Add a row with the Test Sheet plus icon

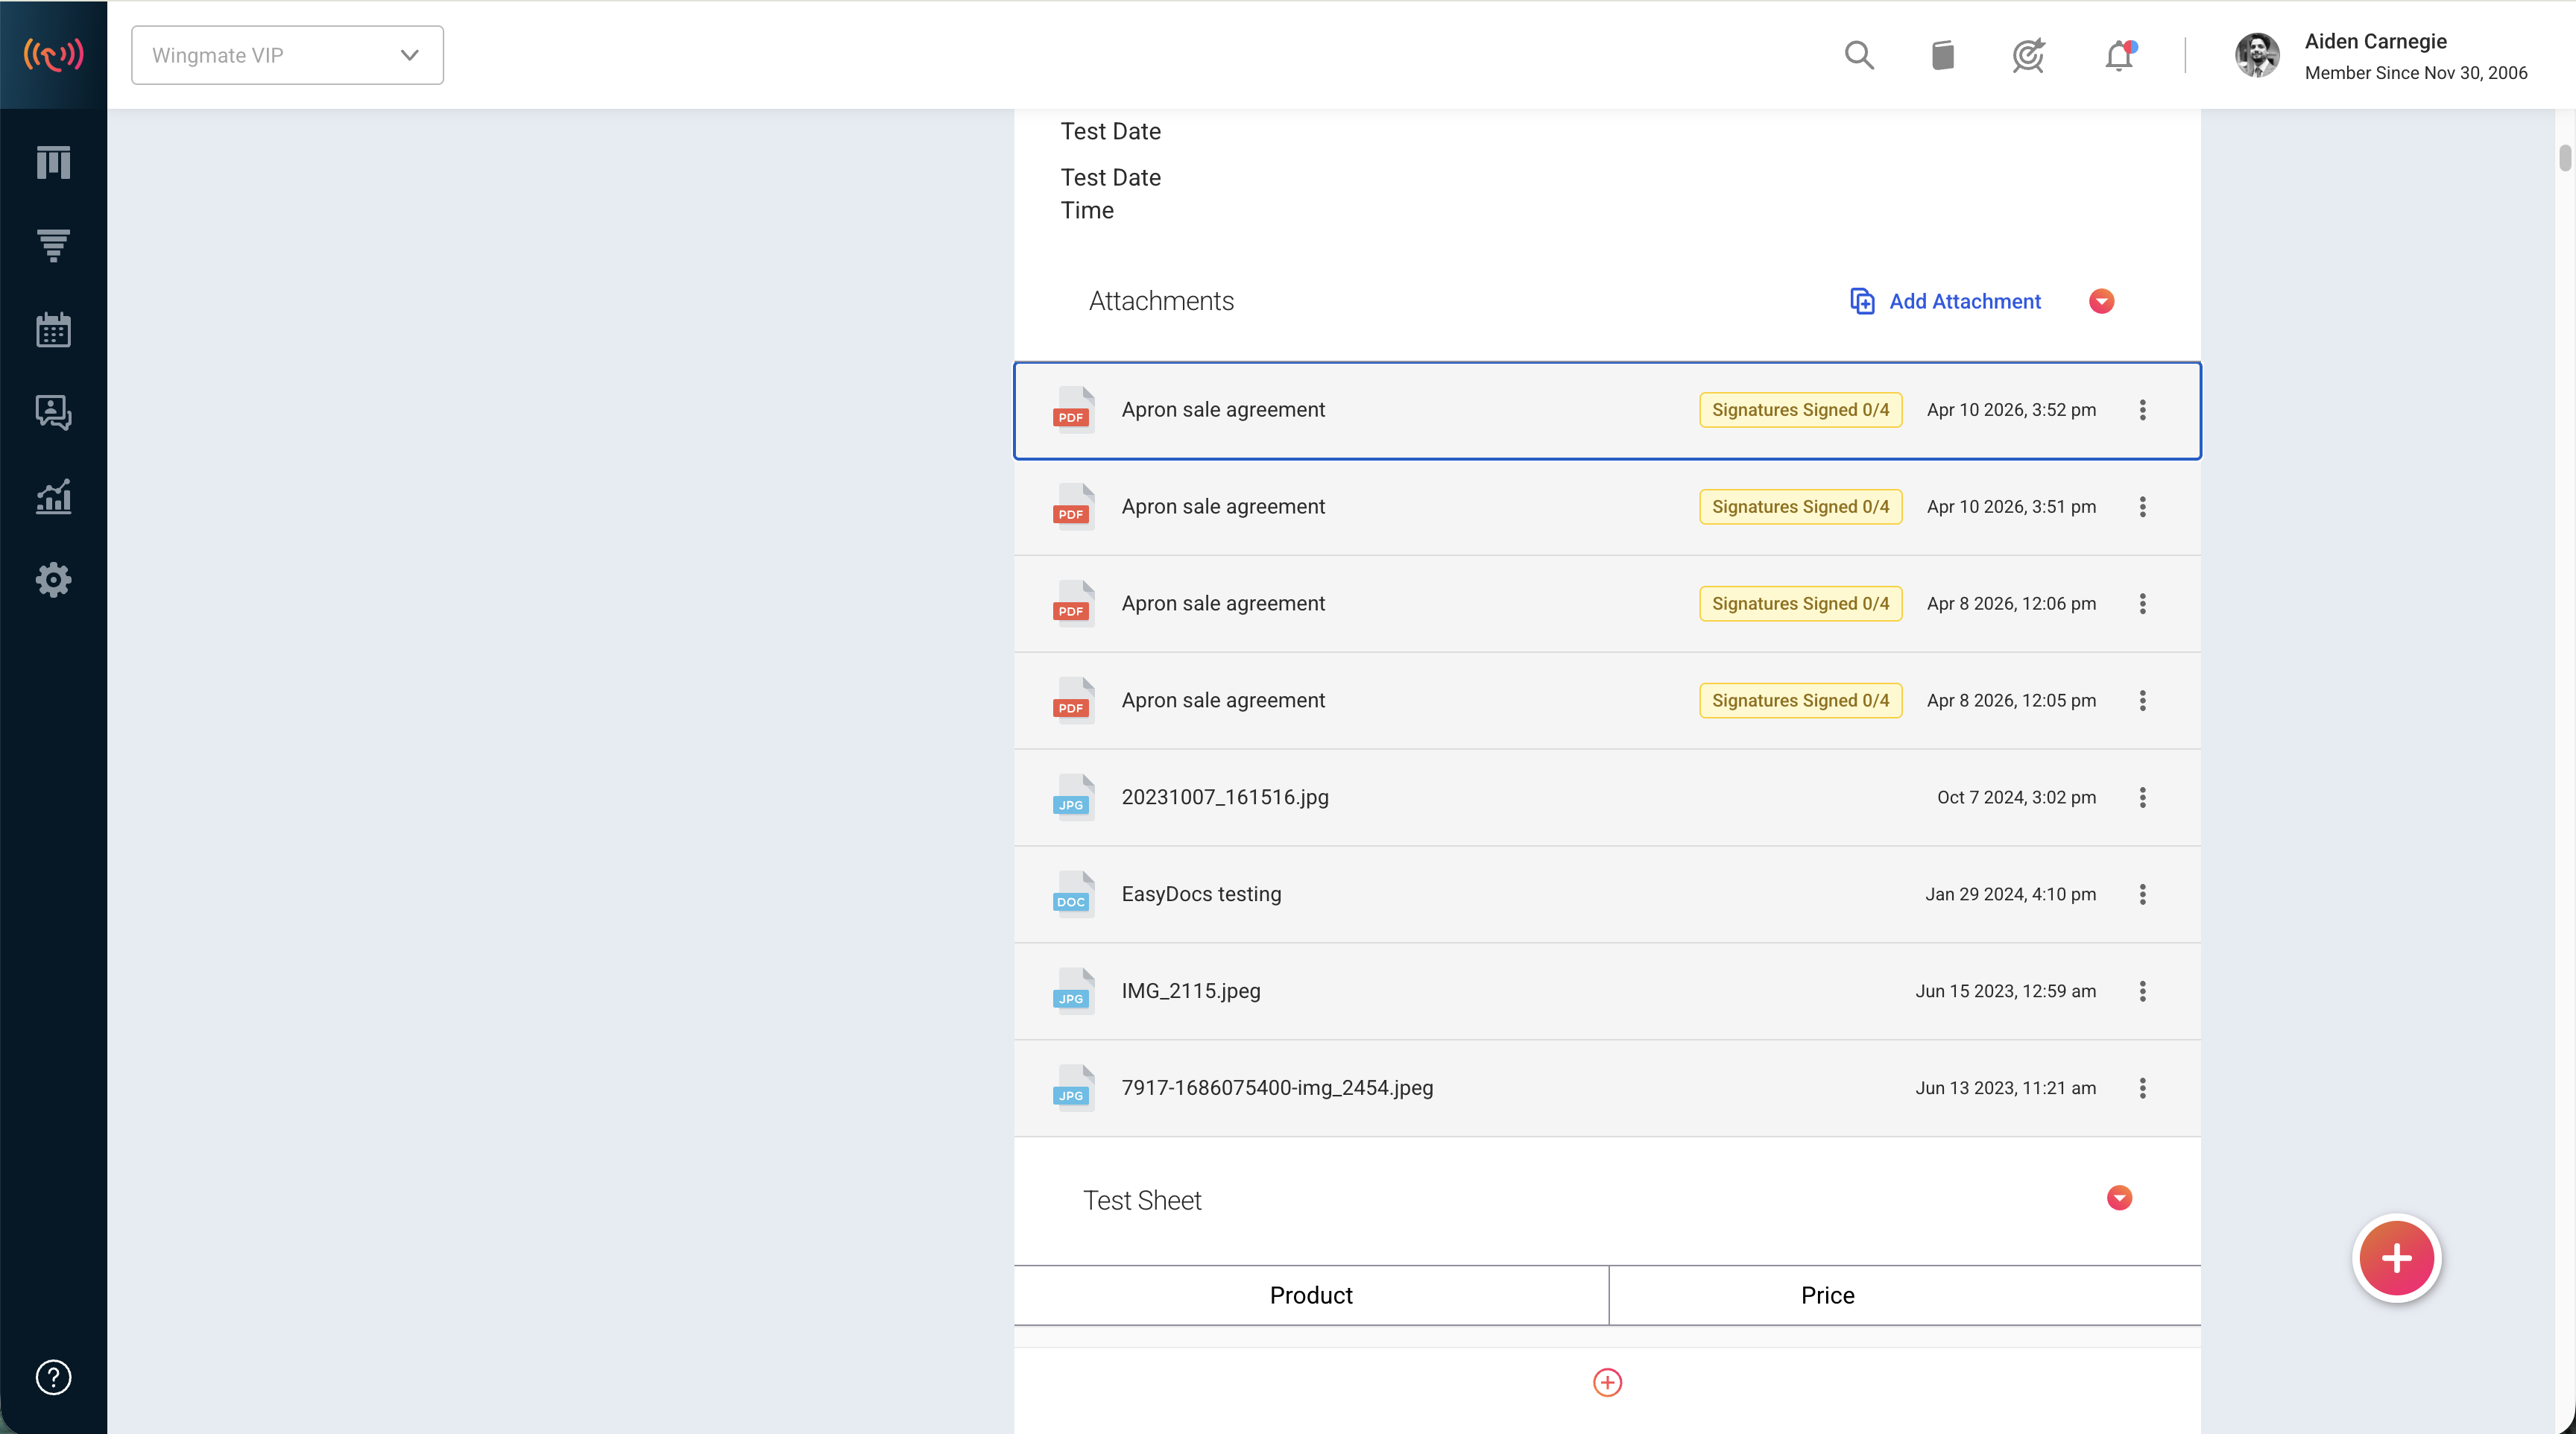point(1607,1383)
